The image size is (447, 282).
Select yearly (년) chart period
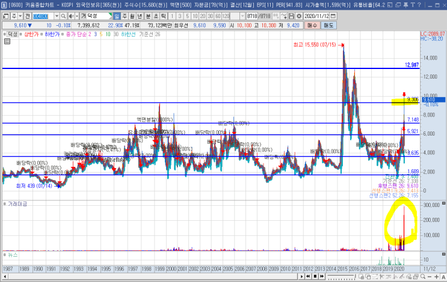pyautogui.click(x=140, y=16)
